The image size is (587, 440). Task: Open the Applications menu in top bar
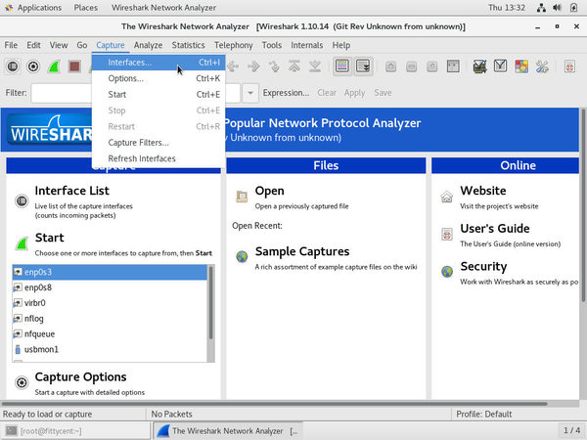(x=39, y=8)
